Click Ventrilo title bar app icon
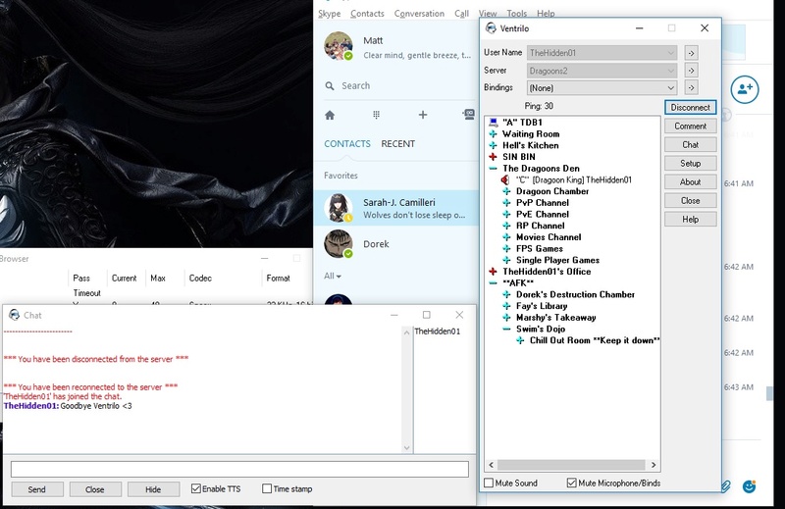The height and width of the screenshot is (509, 785). point(491,28)
